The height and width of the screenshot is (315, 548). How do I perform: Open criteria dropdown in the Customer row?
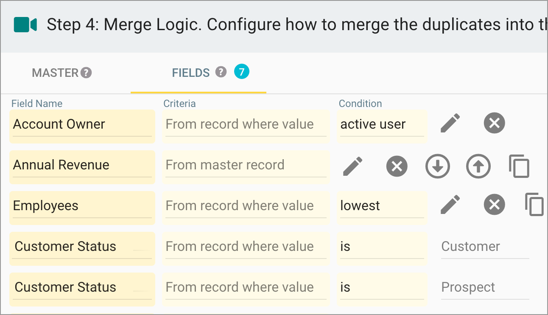246,248
